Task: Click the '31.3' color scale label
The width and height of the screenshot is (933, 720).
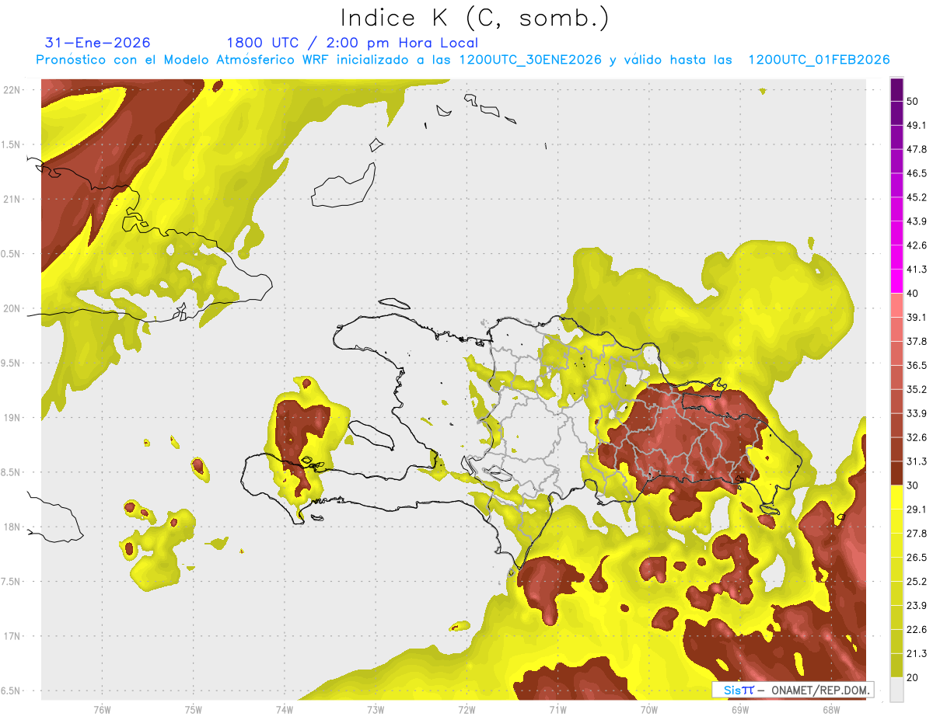Action: [x=917, y=461]
